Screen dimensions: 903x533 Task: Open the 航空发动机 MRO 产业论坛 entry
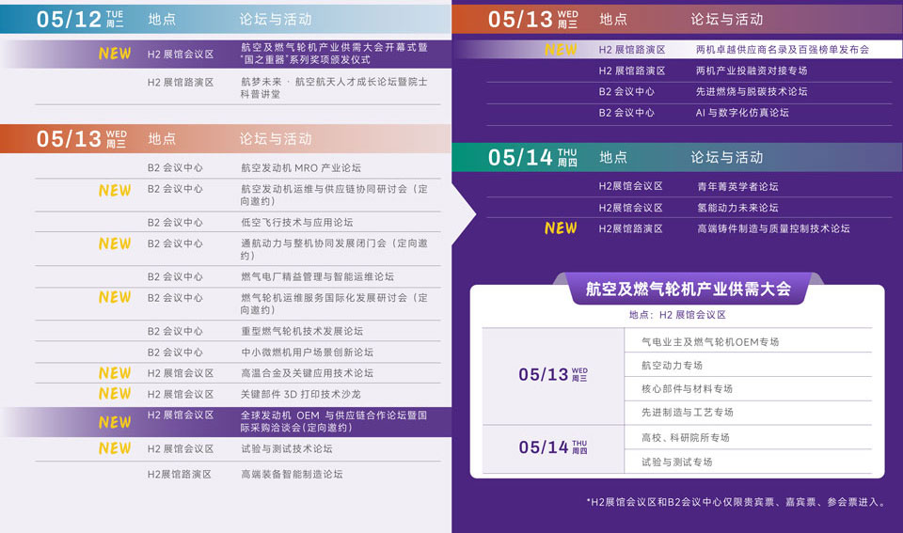tap(301, 168)
